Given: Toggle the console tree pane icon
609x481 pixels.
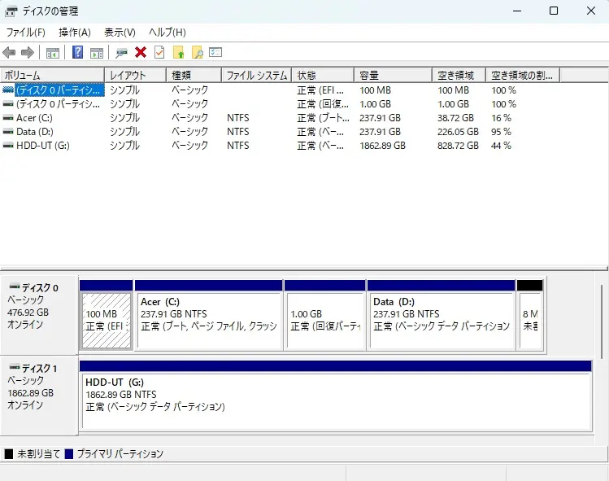Looking at the screenshot, I should click(x=52, y=52).
